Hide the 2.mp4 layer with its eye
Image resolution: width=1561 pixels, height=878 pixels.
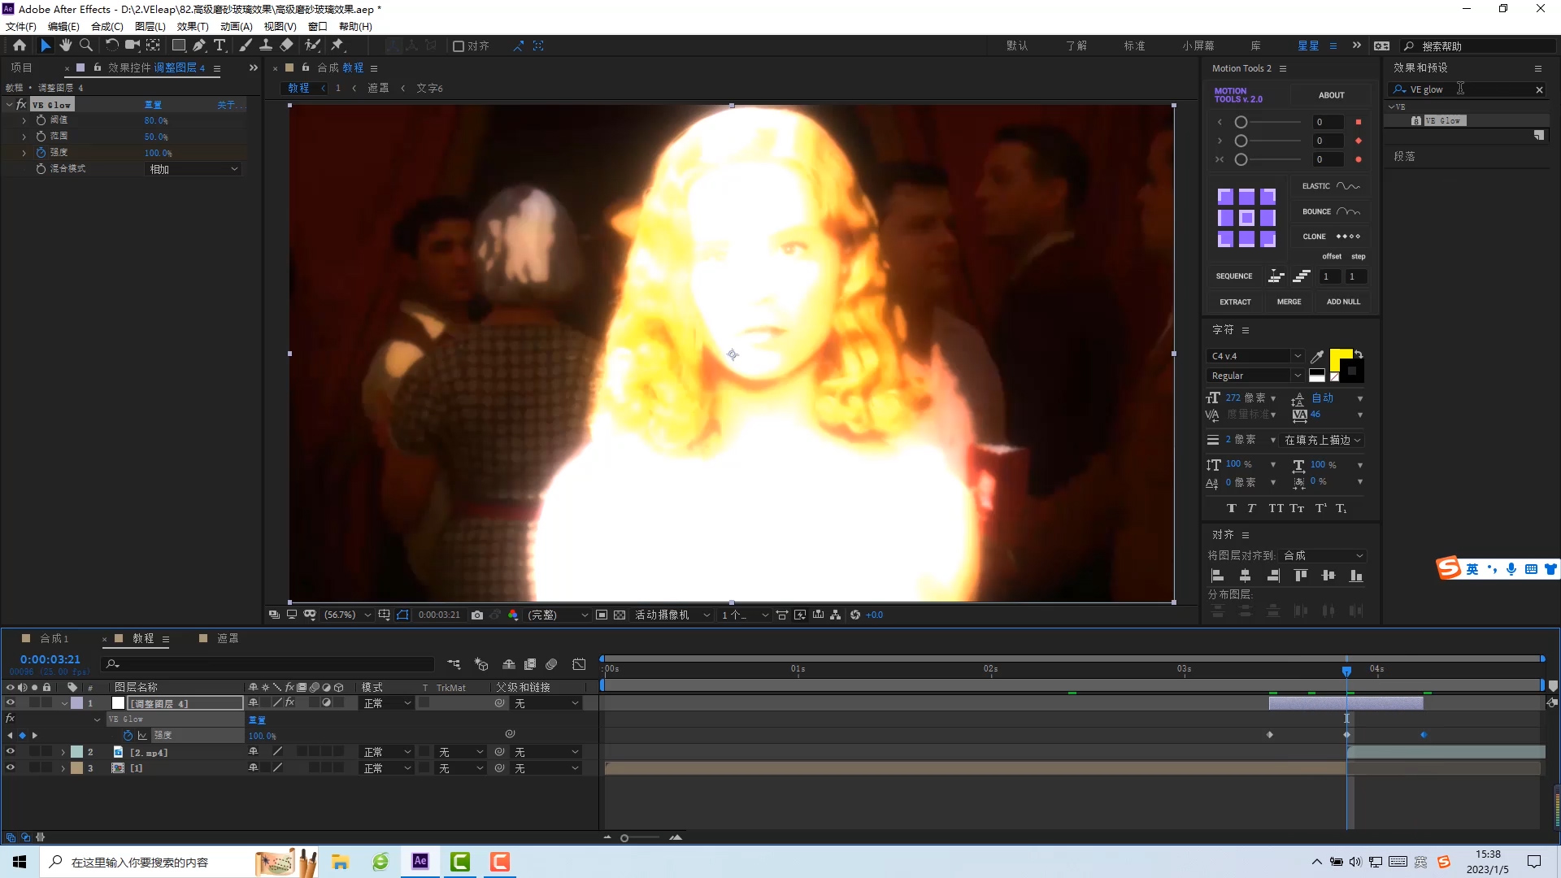pyautogui.click(x=11, y=752)
